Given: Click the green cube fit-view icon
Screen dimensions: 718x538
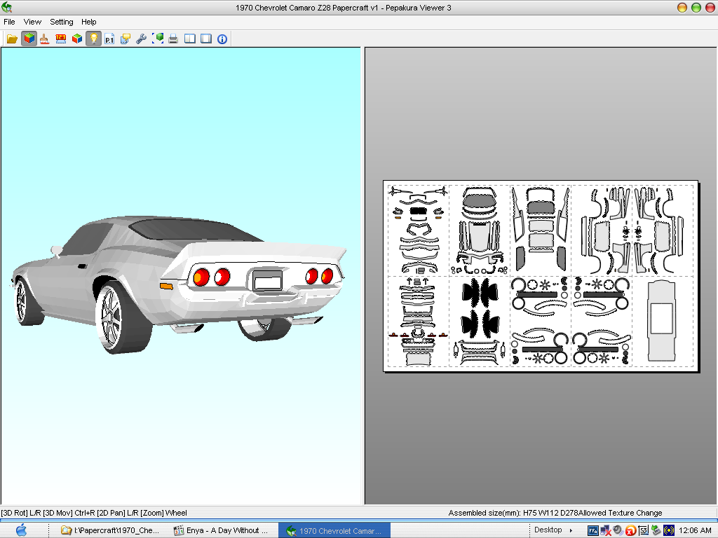Looking at the screenshot, I should 158,39.
